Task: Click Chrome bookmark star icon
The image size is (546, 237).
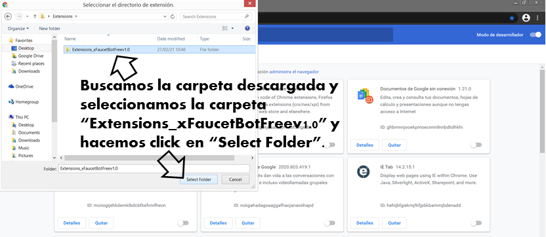Action: coord(511,18)
